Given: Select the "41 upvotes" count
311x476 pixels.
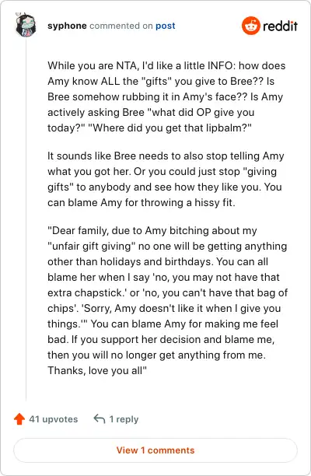Looking at the screenshot, I should [54, 419].
